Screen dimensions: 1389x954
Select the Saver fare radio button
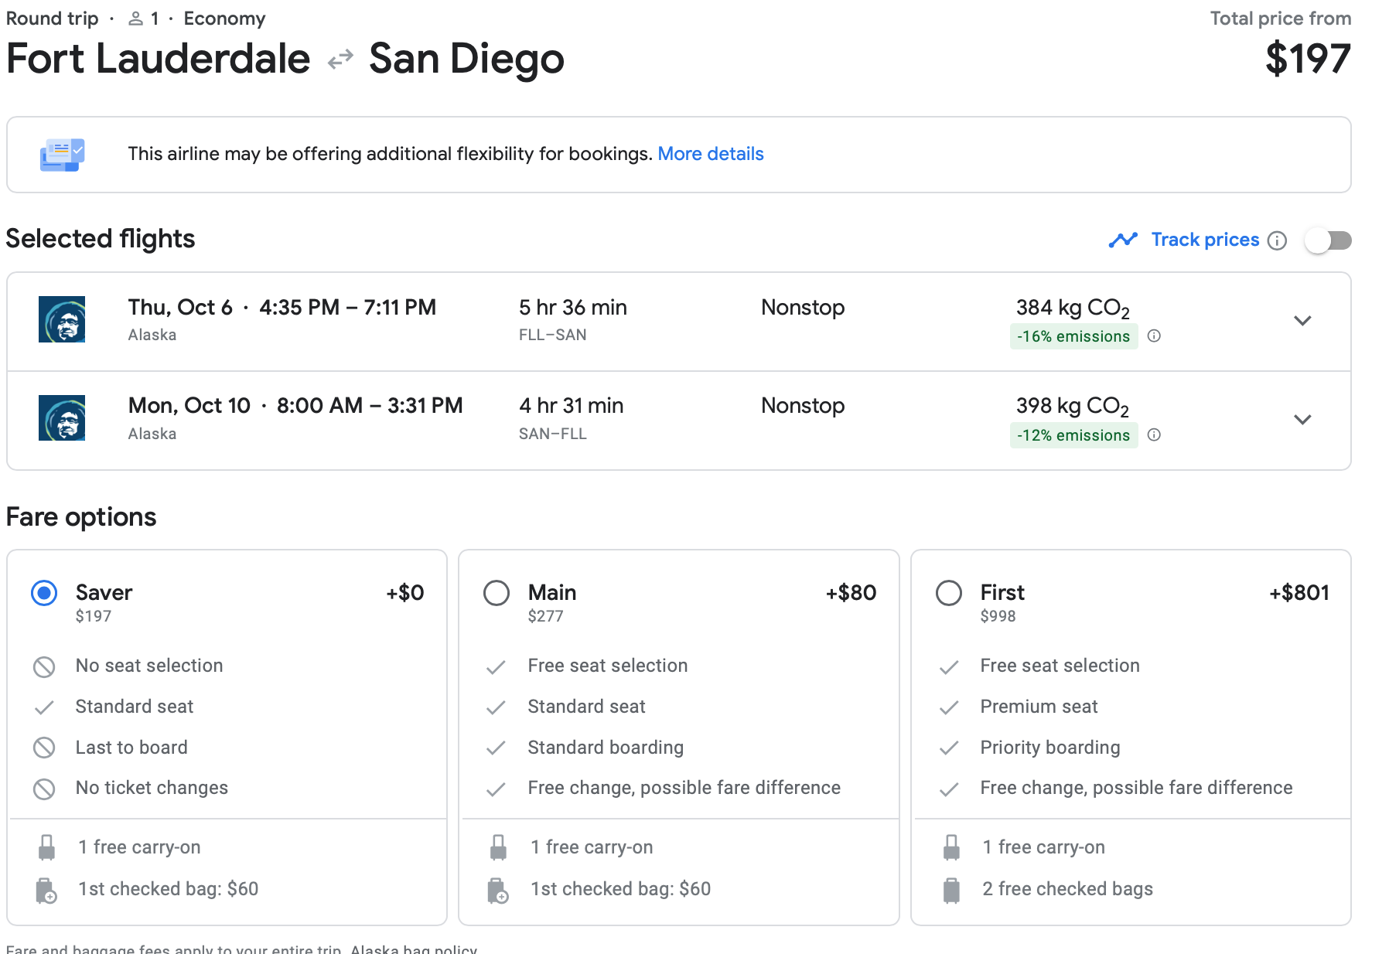pyautogui.click(x=44, y=593)
